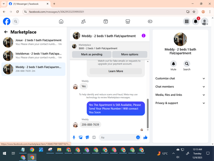The image size is (214, 161).
Task: Open the $800 2 beds listing link
Action: (x=98, y=49)
